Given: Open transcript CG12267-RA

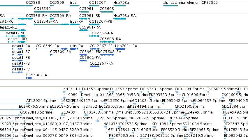Looking at the screenshot, I should 101,33.
